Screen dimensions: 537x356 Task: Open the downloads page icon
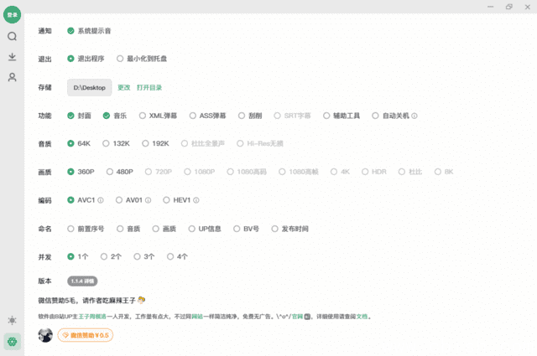pyautogui.click(x=12, y=57)
